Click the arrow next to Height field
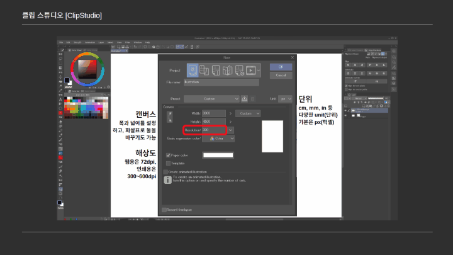The width and height of the screenshot is (453, 255). coord(230,122)
